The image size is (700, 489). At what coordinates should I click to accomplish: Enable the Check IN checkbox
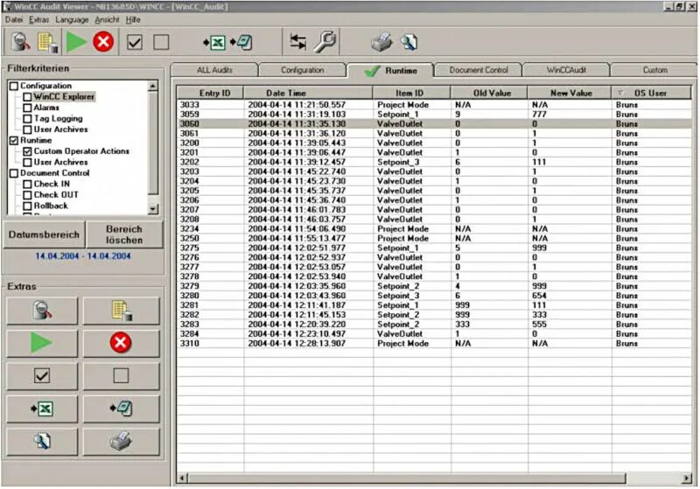[x=27, y=184]
